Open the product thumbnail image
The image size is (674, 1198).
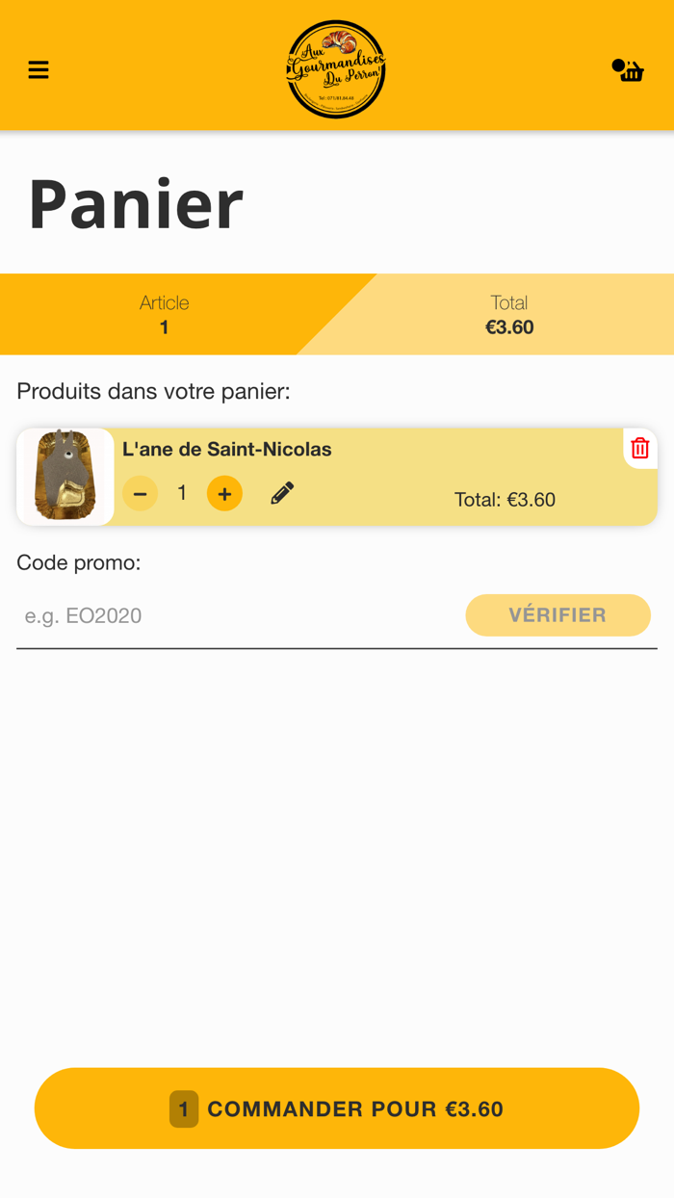click(65, 476)
